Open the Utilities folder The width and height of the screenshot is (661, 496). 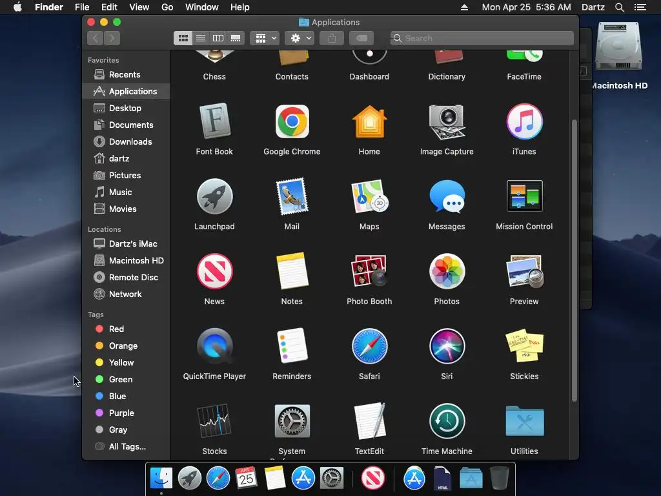tap(524, 421)
